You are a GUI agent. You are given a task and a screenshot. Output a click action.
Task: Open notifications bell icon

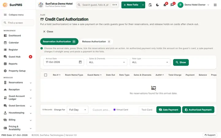pos(165,5)
